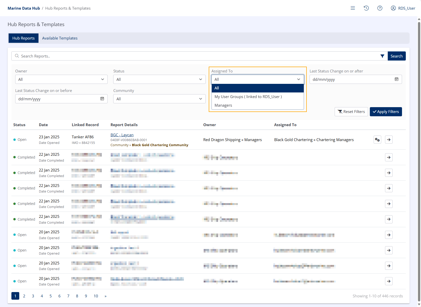
Task: Choose My User Groups option
Action: pos(248,97)
